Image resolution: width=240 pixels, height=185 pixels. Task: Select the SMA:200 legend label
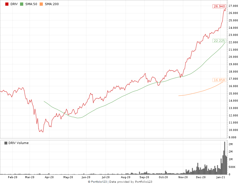(51, 4)
